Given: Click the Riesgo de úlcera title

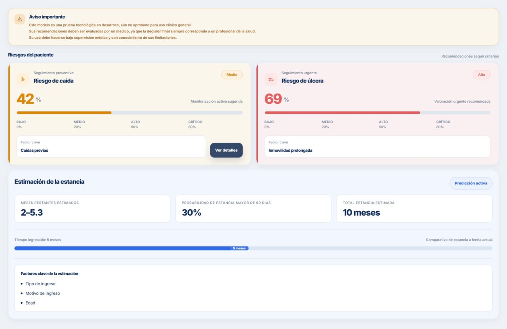Looking at the screenshot, I should click(303, 81).
